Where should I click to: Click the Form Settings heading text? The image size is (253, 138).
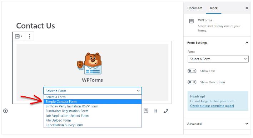[x=197, y=43]
